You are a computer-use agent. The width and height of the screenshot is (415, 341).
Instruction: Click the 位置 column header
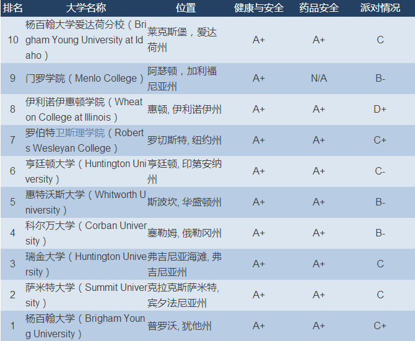(186, 8)
